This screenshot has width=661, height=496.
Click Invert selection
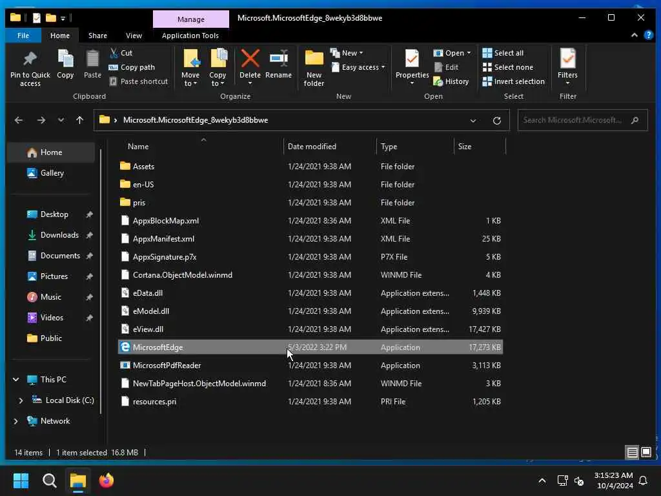click(513, 81)
